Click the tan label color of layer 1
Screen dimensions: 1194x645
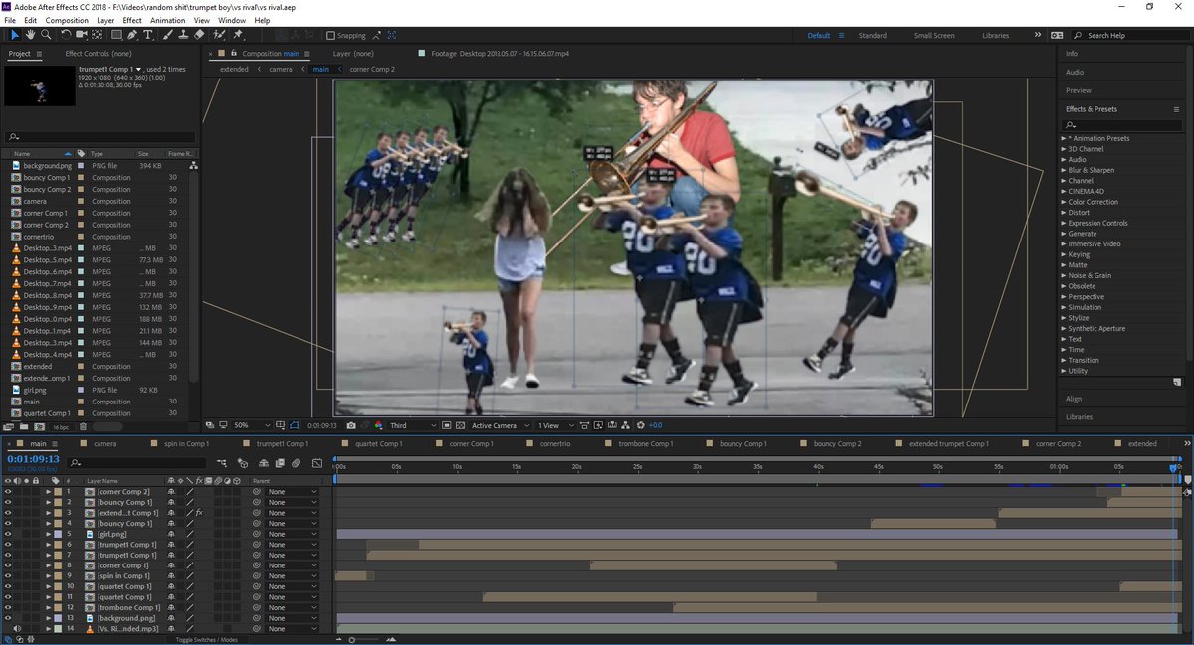point(58,492)
